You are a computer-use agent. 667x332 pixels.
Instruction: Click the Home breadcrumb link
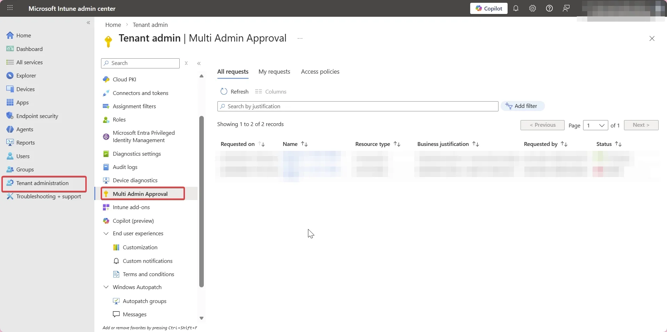[x=113, y=25]
